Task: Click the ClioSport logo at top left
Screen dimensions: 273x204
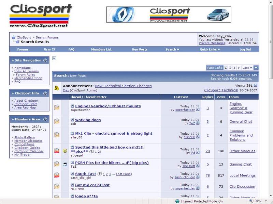Action: (x=41, y=16)
